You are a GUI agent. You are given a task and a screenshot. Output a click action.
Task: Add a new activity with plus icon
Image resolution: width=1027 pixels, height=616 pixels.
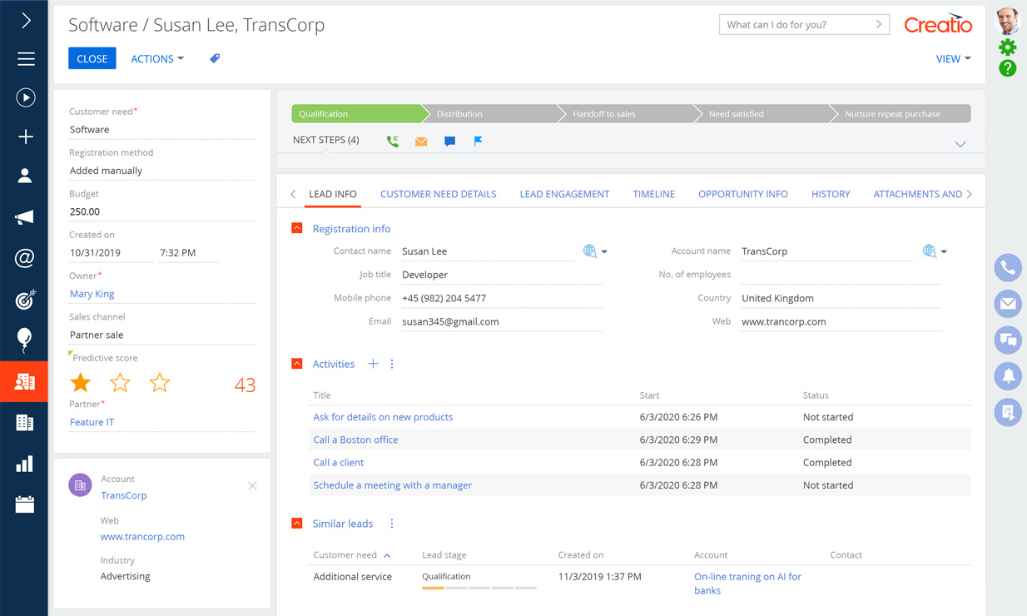373,364
